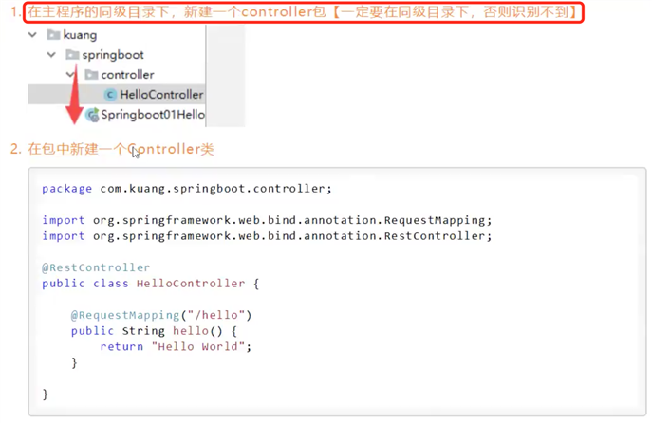Click the controller folder icon
This screenshot has width=652, height=423.
point(91,74)
